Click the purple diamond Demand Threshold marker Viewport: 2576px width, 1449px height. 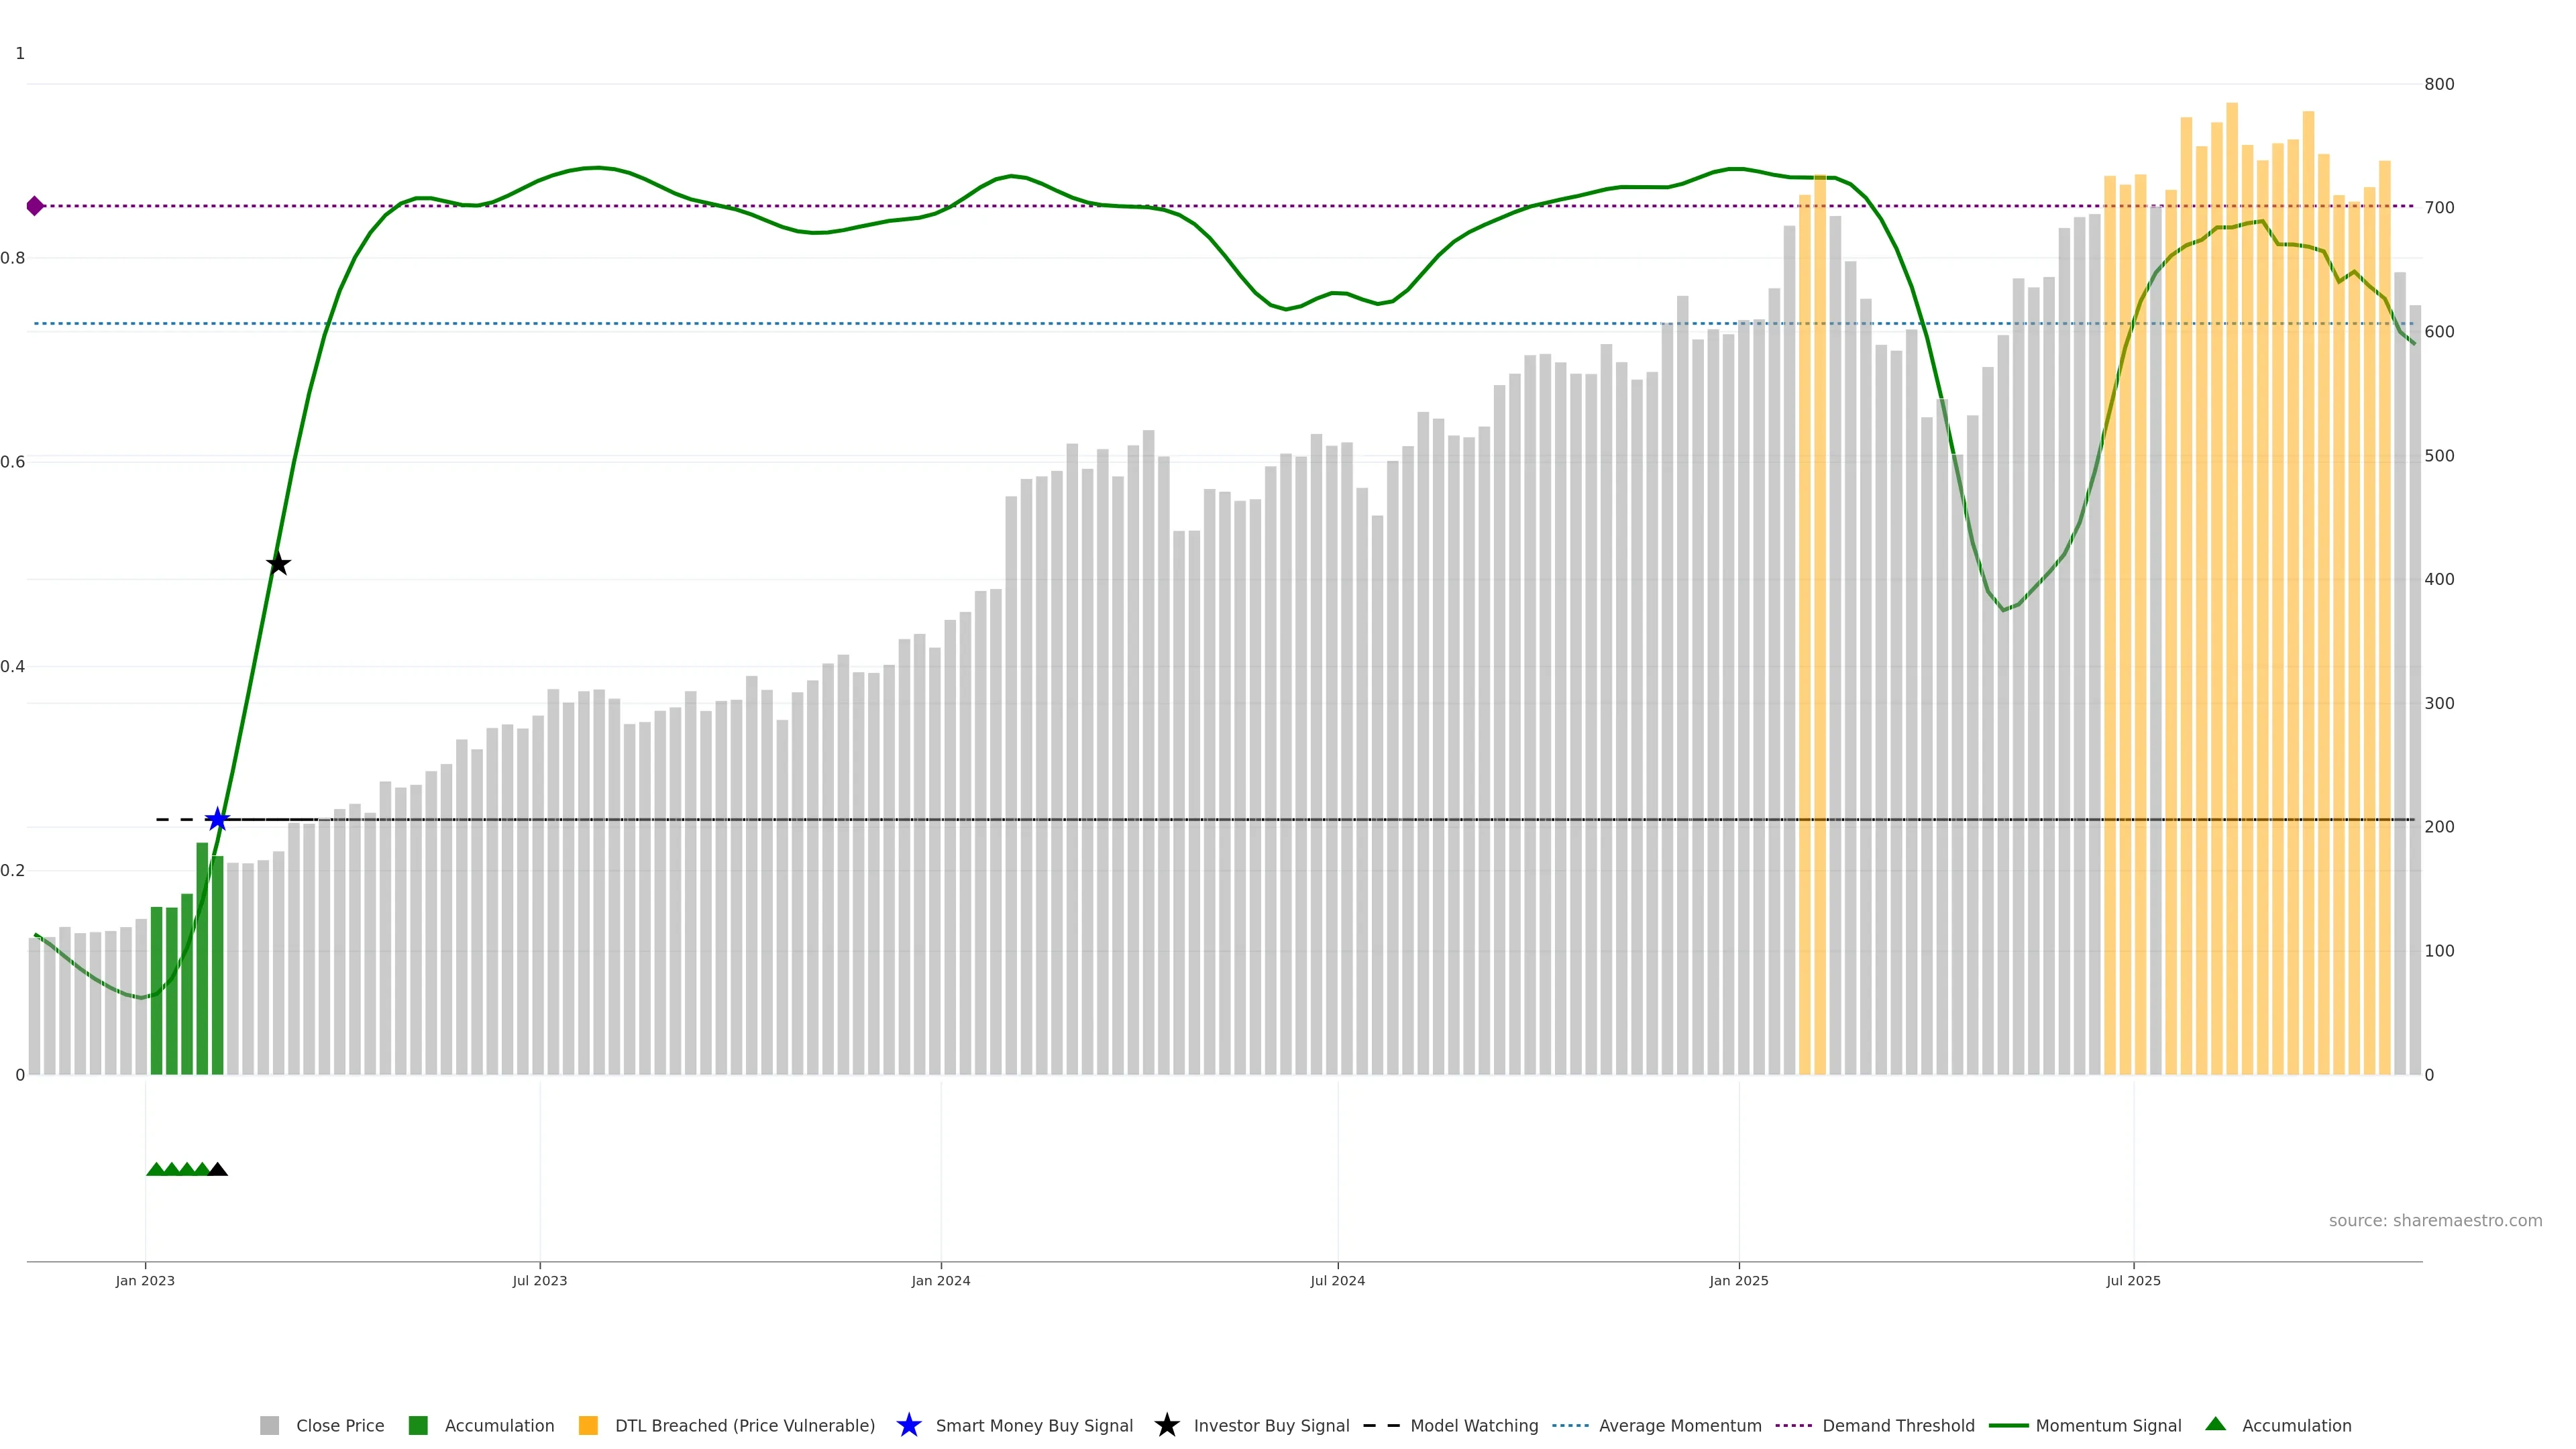pos(35,206)
